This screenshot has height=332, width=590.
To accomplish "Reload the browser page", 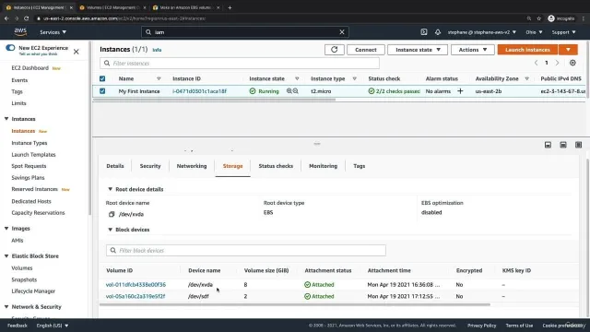I will [x=27, y=18].
